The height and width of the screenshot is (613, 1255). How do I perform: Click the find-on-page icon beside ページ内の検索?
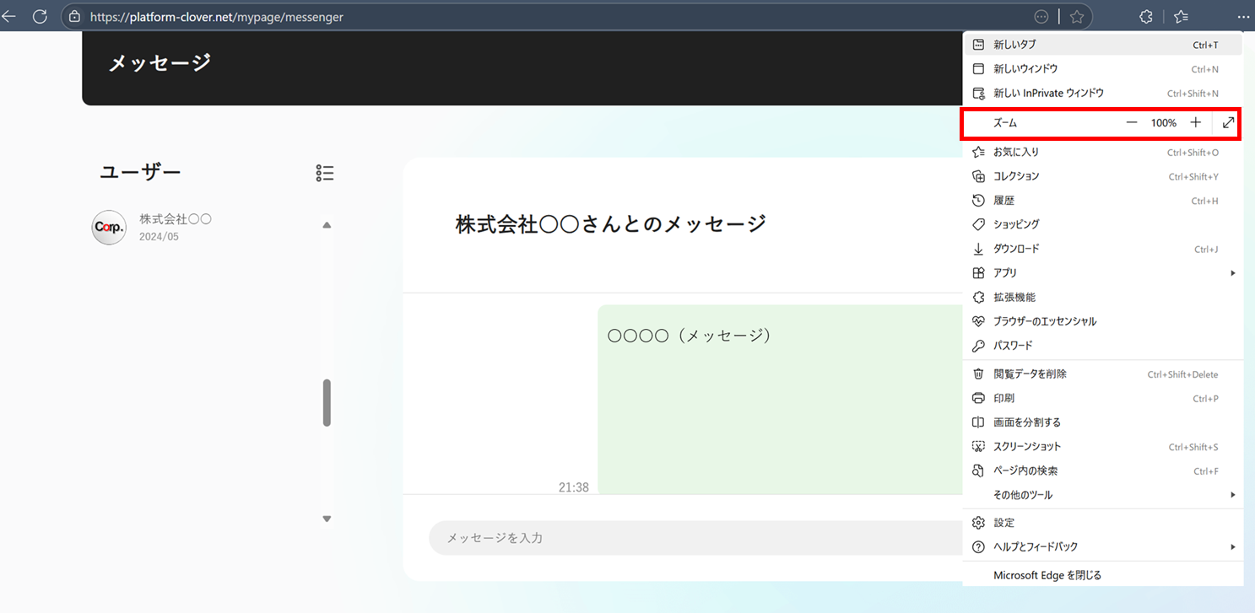pos(979,471)
